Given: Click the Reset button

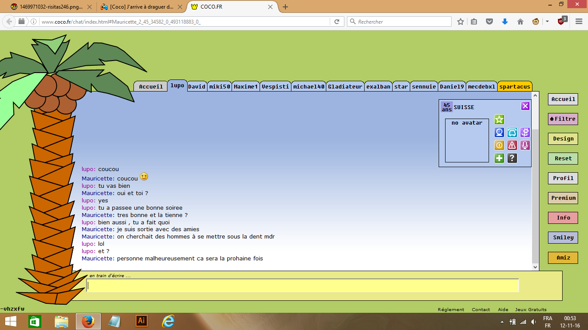Looking at the screenshot, I should click(563, 159).
